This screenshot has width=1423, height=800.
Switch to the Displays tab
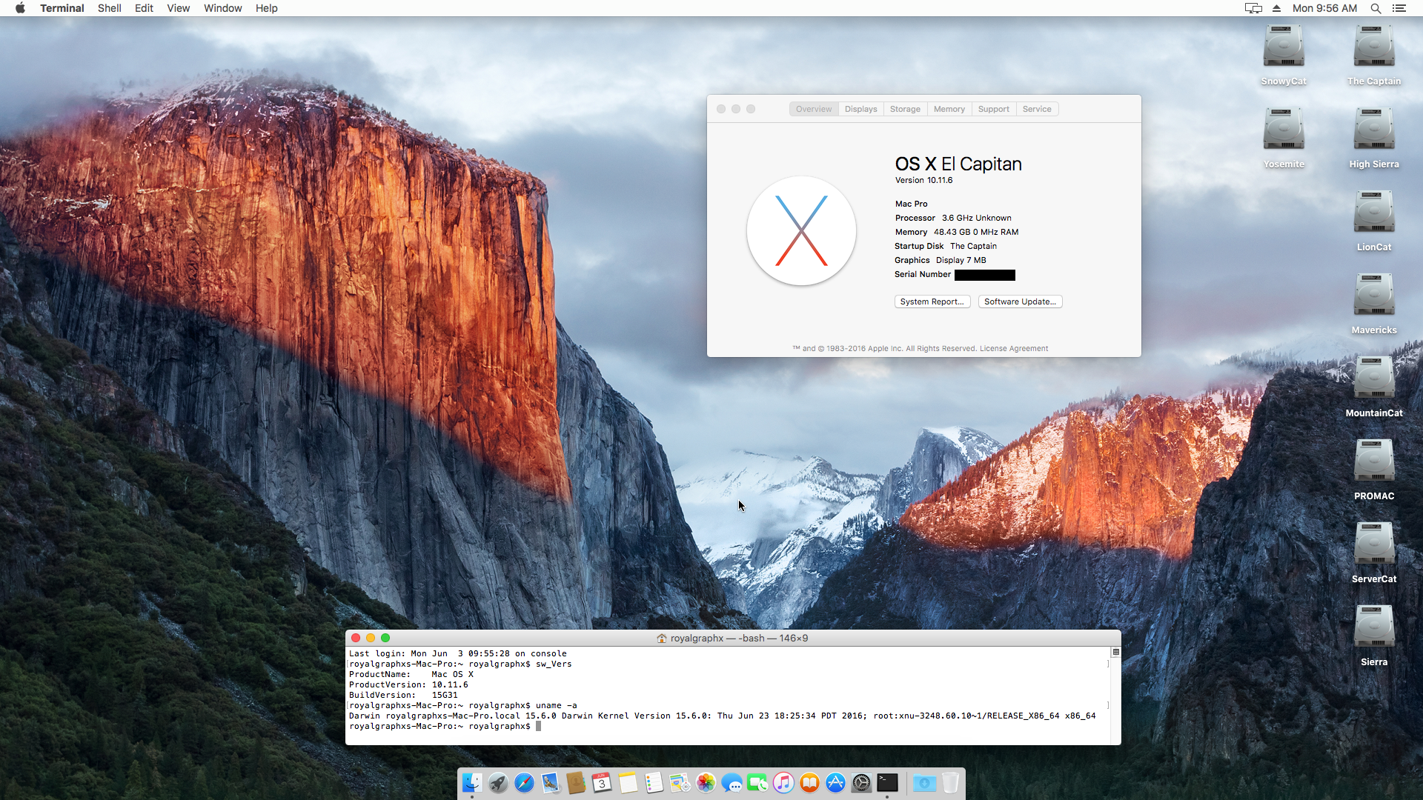[x=861, y=109]
